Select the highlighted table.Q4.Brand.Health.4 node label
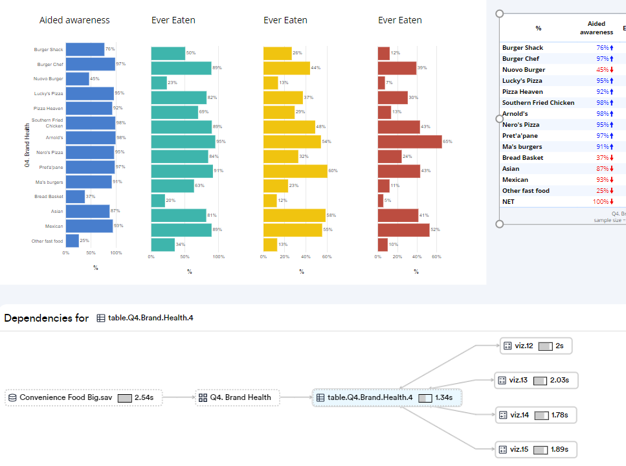Viewport: 626px width, 466px height. tap(370, 397)
